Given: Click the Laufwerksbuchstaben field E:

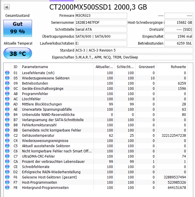Looking at the screenshot, I should click(x=101, y=43).
